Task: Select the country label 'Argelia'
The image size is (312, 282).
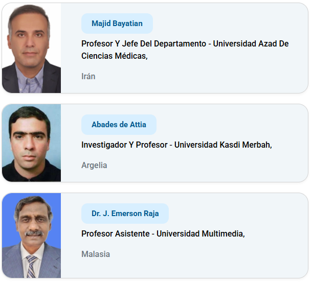Action: (x=94, y=166)
